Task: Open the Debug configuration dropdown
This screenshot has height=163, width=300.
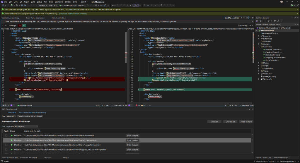Action: click(x=43, y=5)
